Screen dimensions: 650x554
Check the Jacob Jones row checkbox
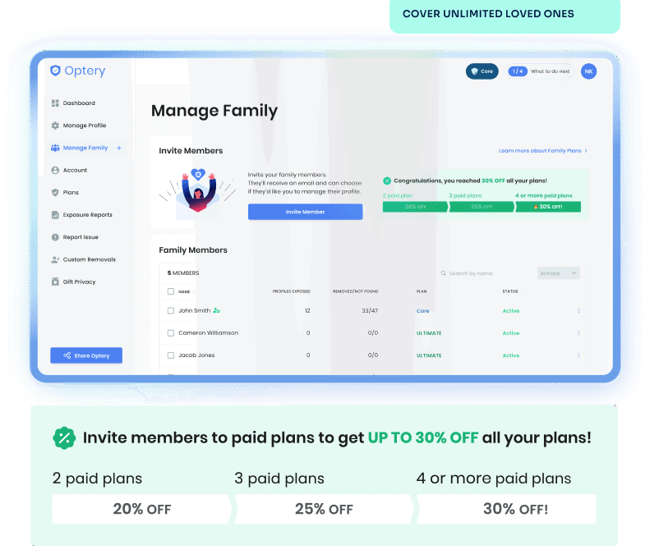point(171,355)
